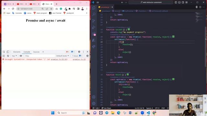This screenshot has width=207, height=116.
Task: Click live expression eye icon
Action: point(21,56)
